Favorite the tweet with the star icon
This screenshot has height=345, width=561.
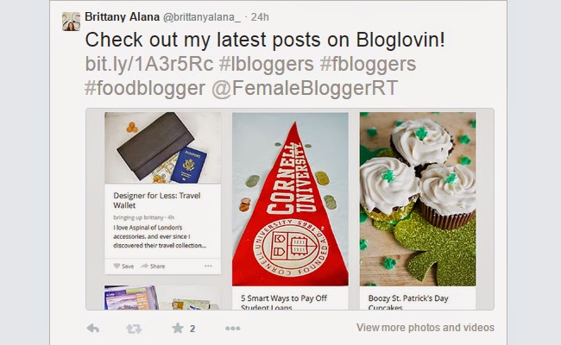(178, 328)
